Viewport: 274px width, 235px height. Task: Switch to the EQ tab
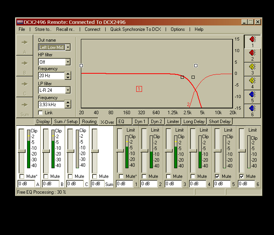click(124, 122)
